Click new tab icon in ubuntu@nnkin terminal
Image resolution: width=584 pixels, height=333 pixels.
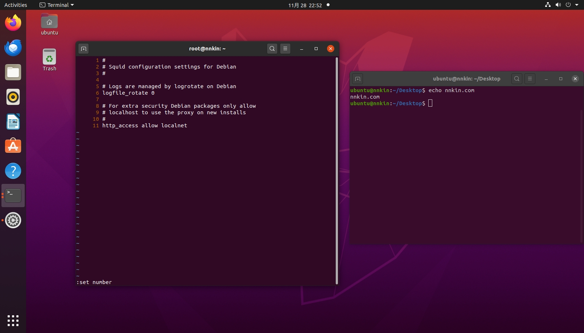(358, 79)
